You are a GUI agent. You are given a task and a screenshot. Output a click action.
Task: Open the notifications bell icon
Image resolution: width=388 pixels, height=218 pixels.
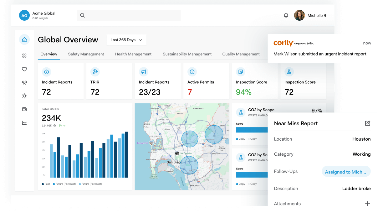coord(286,15)
